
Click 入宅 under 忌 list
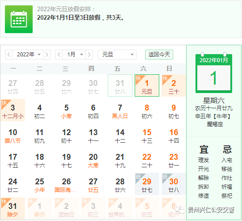click(227, 160)
